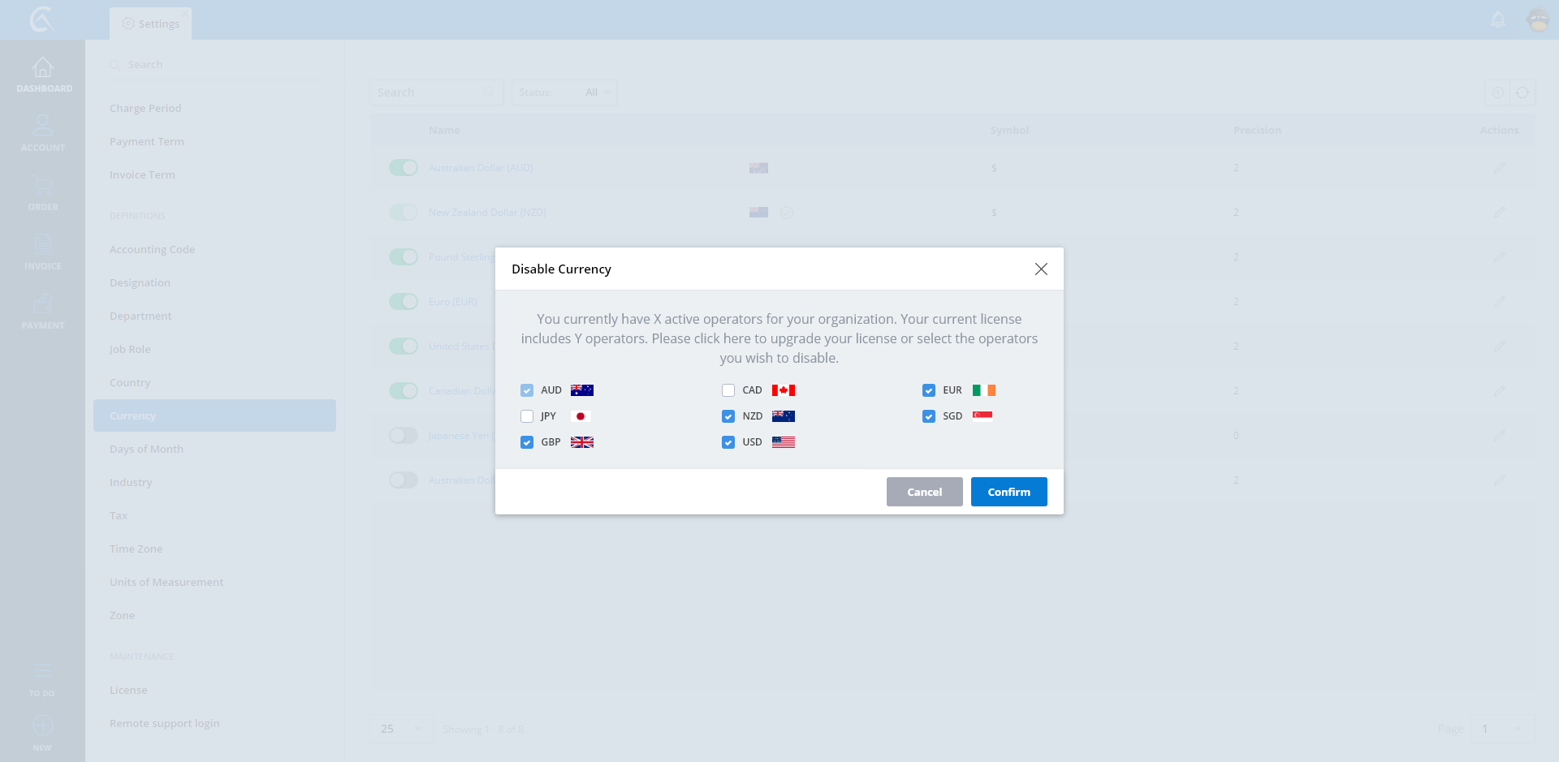Select Currency in the settings menu
The image size is (1559, 762).
(x=214, y=415)
